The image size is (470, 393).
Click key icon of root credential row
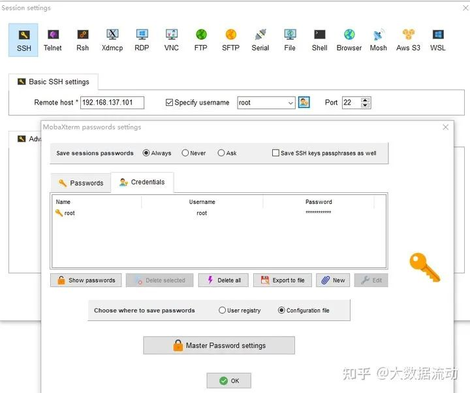click(59, 213)
